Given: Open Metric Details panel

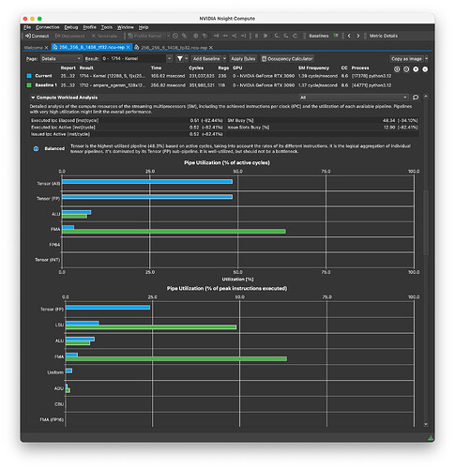Looking at the screenshot, I should pyautogui.click(x=384, y=36).
